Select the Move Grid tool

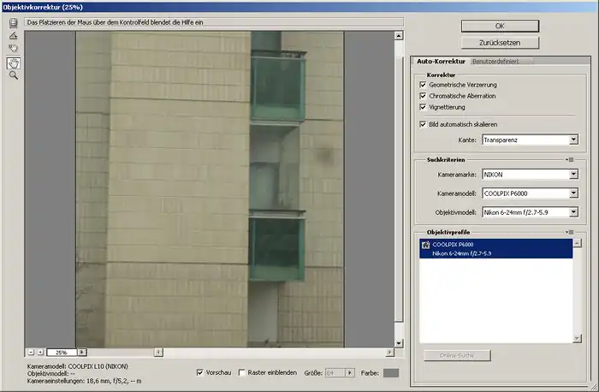pos(14,49)
